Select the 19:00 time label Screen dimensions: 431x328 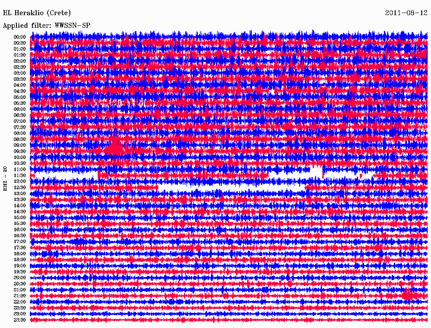20,266
